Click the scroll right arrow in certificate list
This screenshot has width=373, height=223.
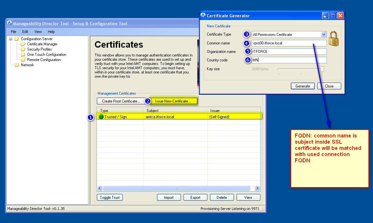tap(257, 188)
